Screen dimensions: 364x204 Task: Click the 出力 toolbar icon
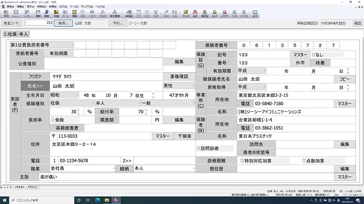point(255,13)
